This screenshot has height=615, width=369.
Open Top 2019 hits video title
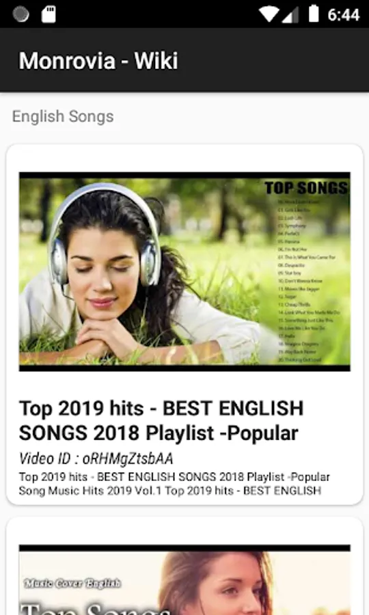[161, 420]
